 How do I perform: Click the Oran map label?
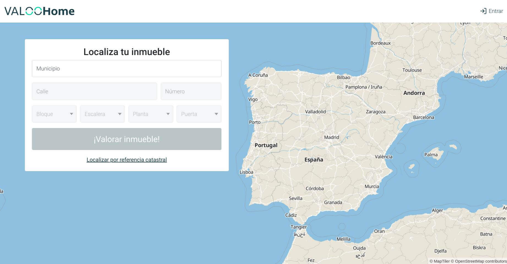[x=379, y=231]
